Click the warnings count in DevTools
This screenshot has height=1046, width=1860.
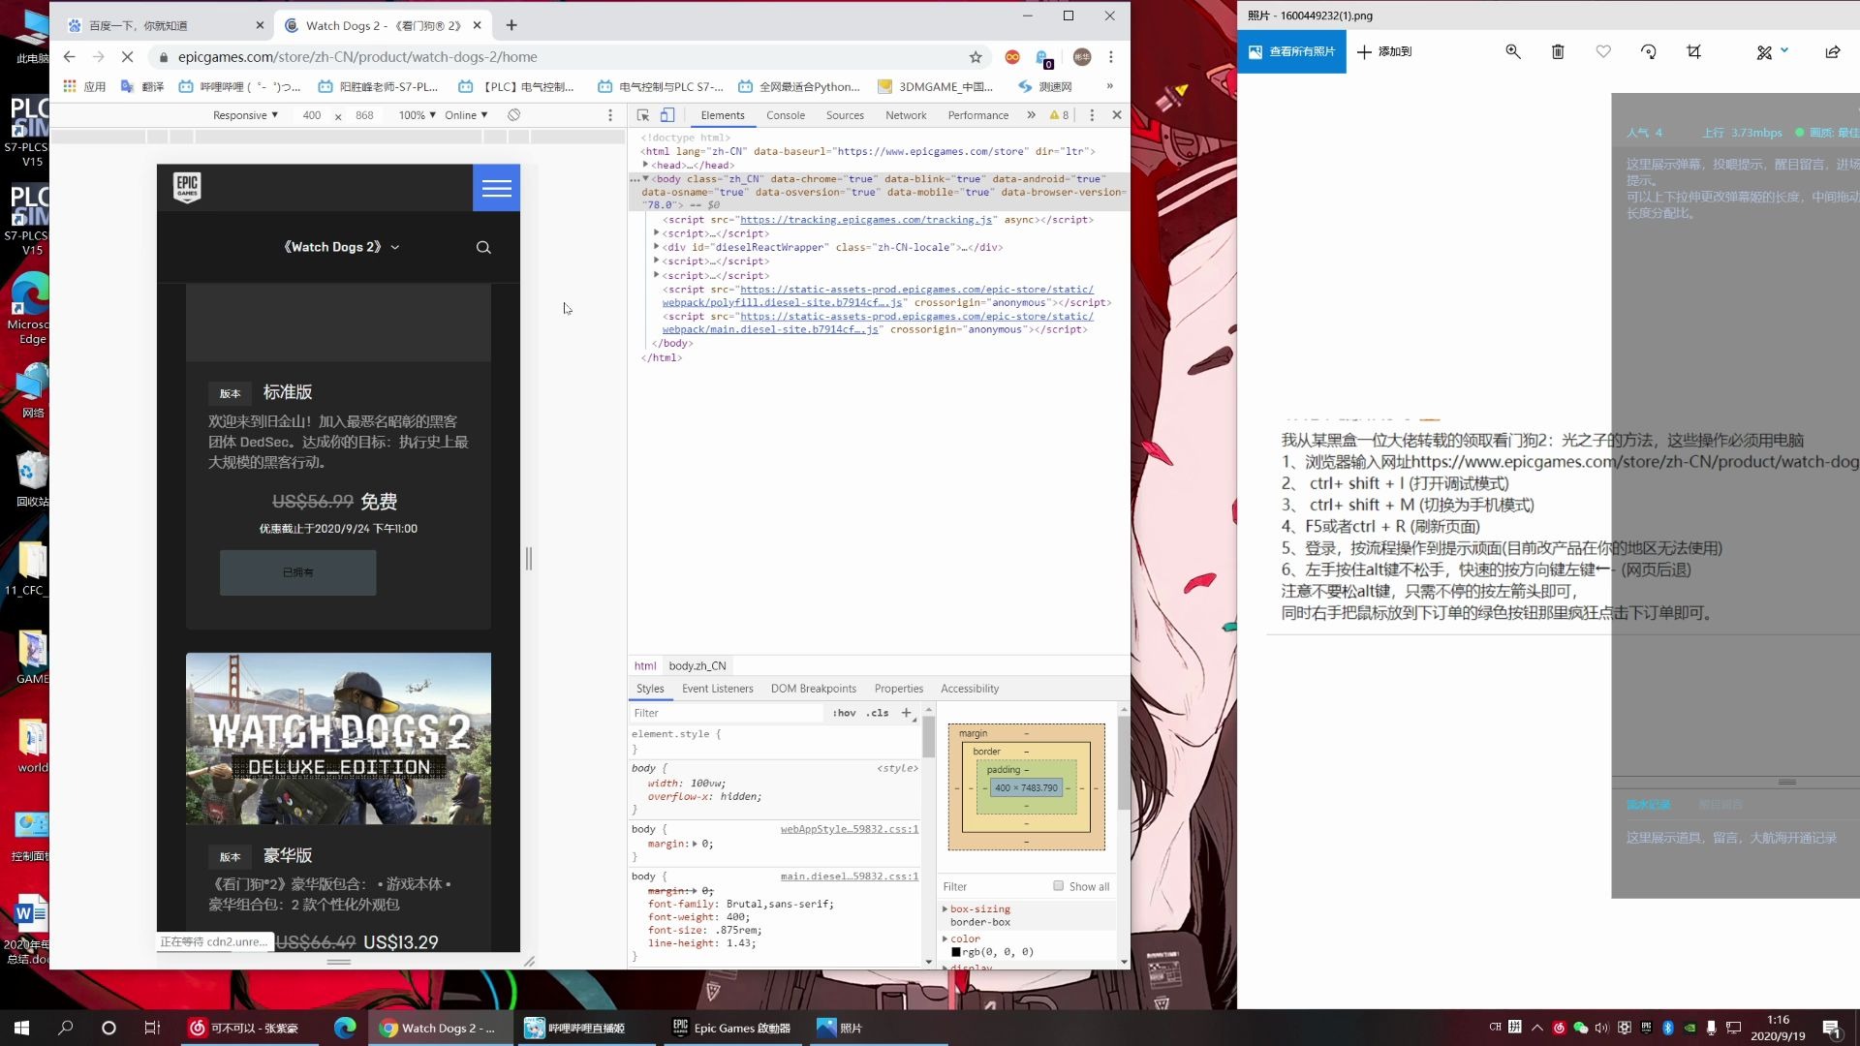coord(1060,115)
